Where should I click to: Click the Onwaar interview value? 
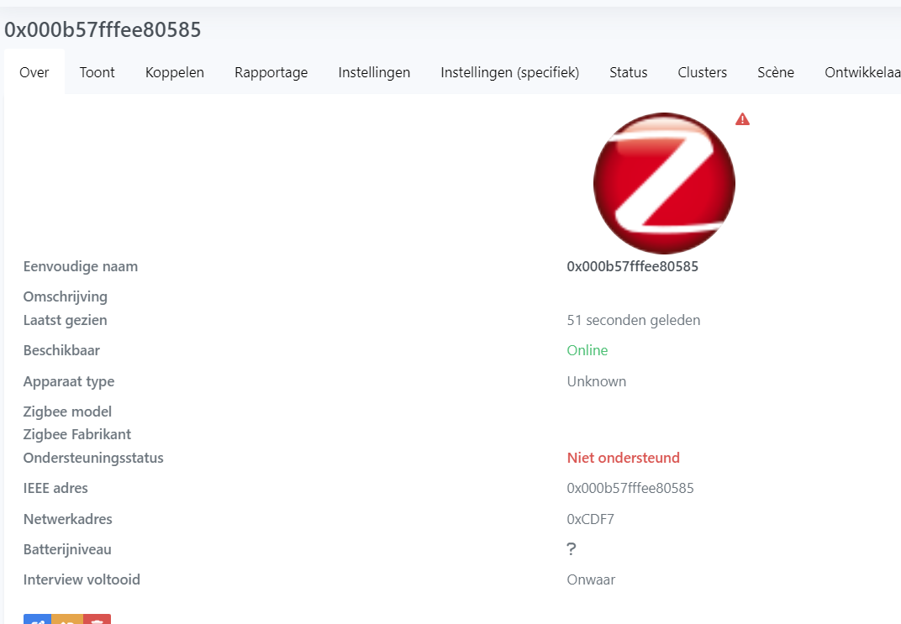(592, 579)
